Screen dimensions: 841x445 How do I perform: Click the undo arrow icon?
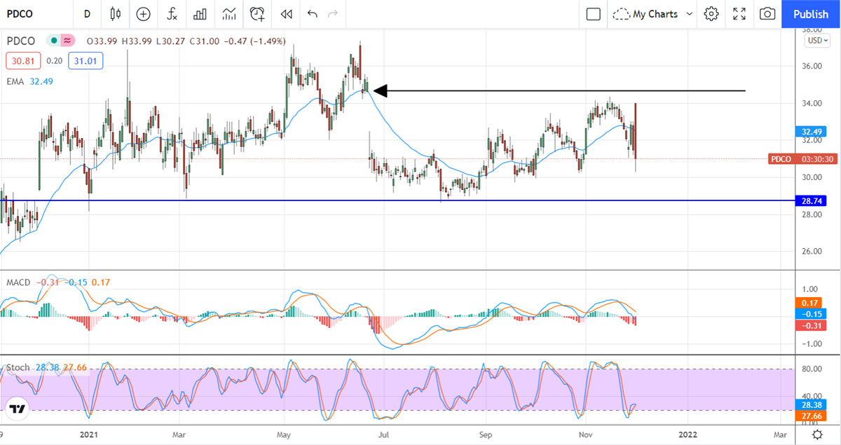(312, 13)
